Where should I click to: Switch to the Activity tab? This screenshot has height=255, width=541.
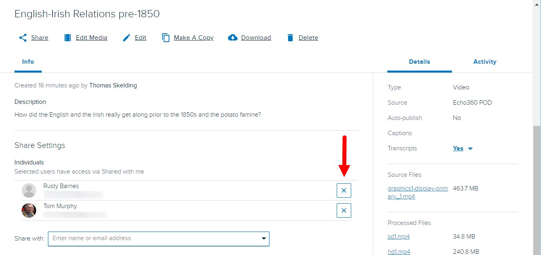pyautogui.click(x=484, y=62)
